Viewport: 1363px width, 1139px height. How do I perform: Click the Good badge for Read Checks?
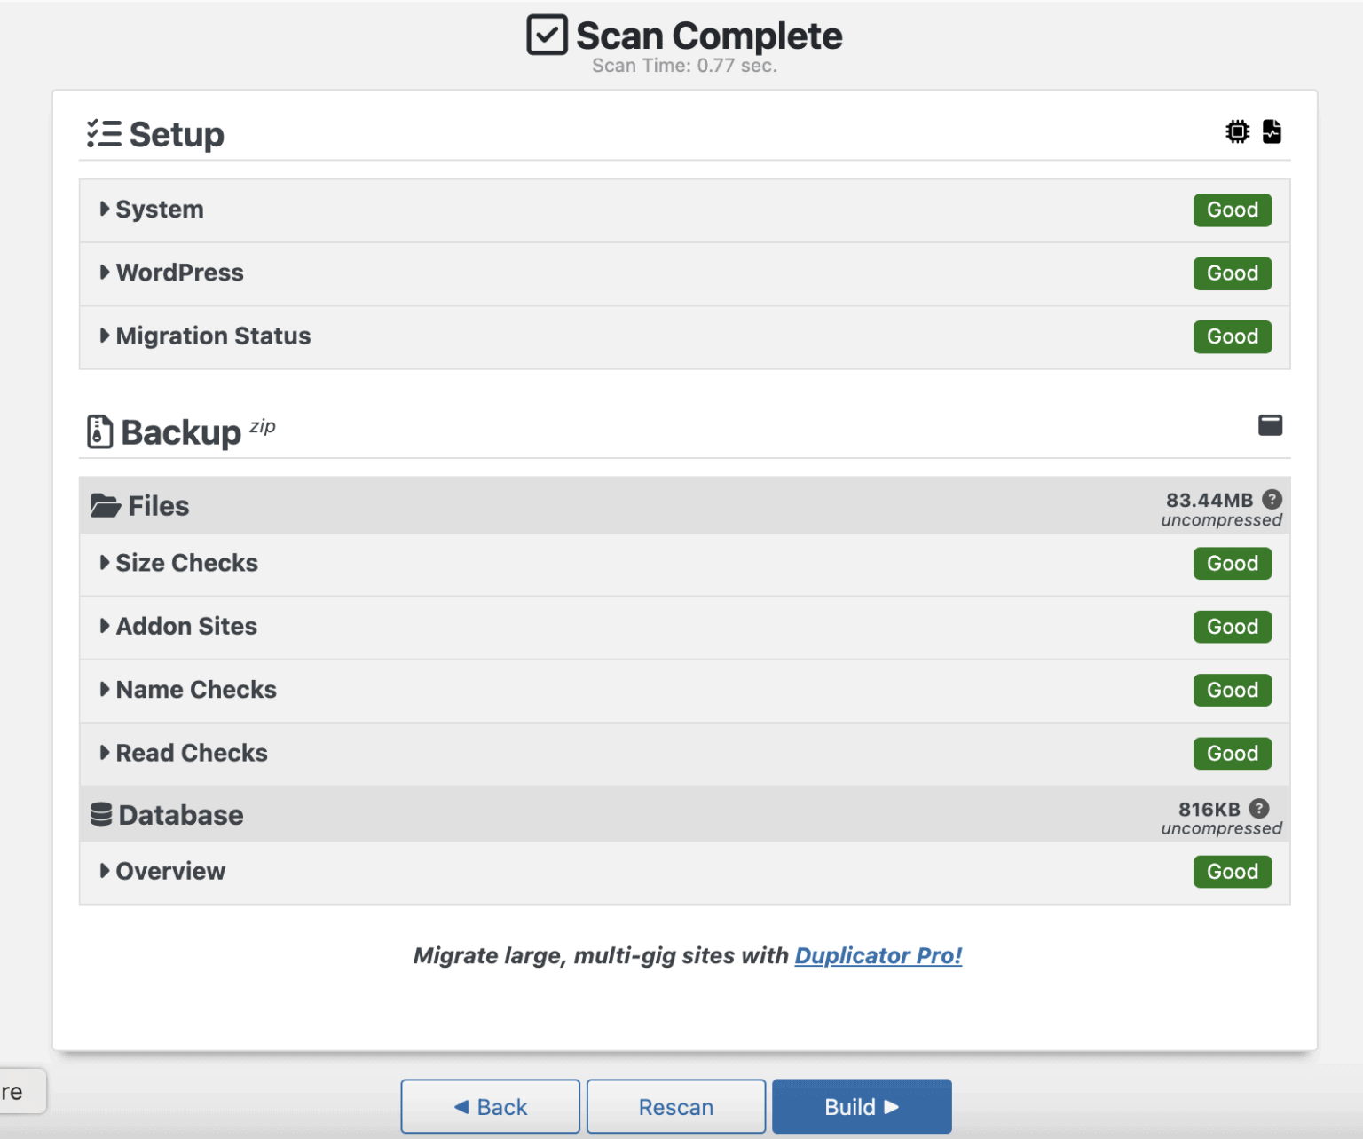[x=1233, y=754]
